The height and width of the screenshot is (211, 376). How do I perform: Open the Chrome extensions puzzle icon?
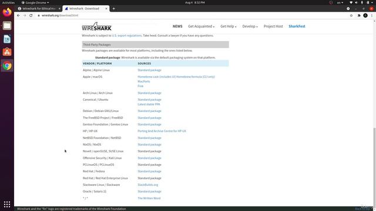pos(359,15)
